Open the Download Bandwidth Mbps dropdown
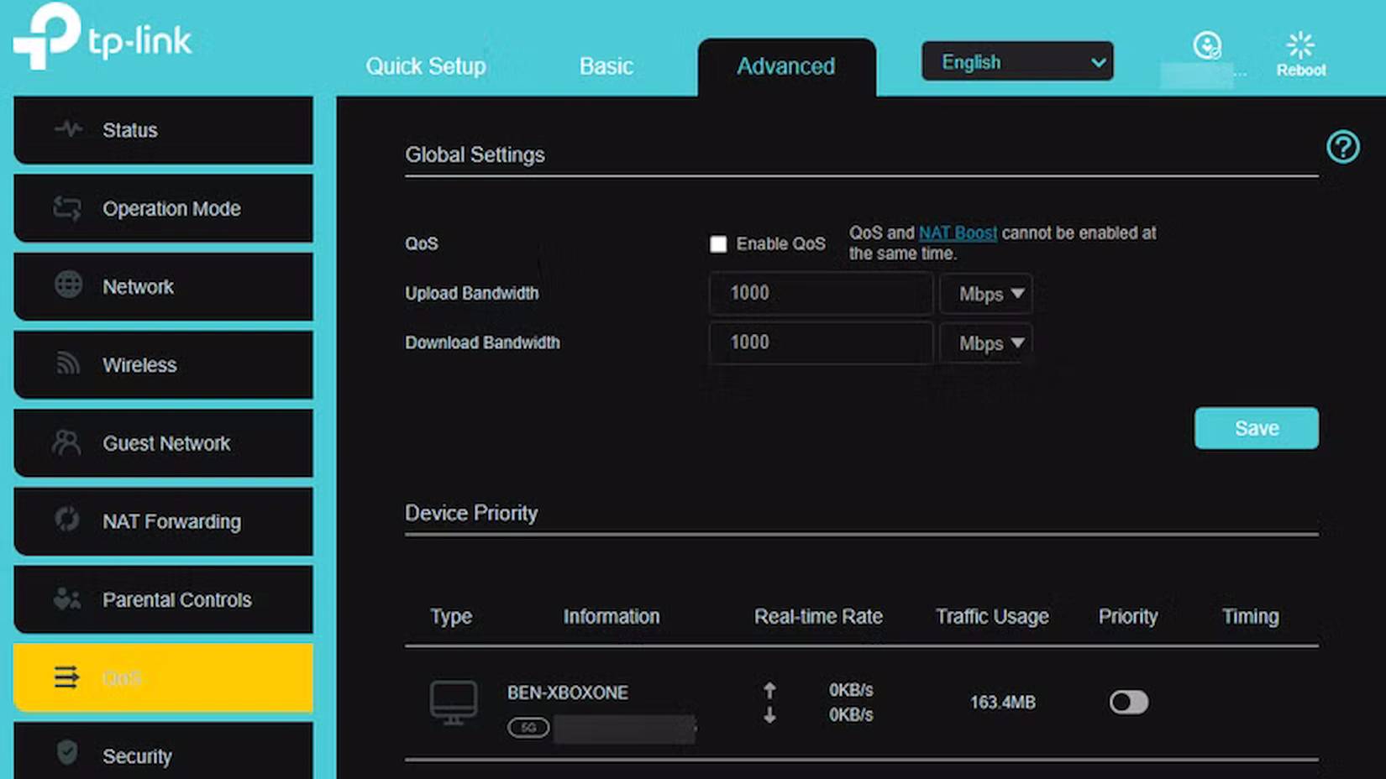Viewport: 1386px width, 779px height. coord(986,342)
